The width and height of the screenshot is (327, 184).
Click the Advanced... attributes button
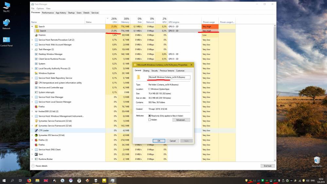(181, 120)
